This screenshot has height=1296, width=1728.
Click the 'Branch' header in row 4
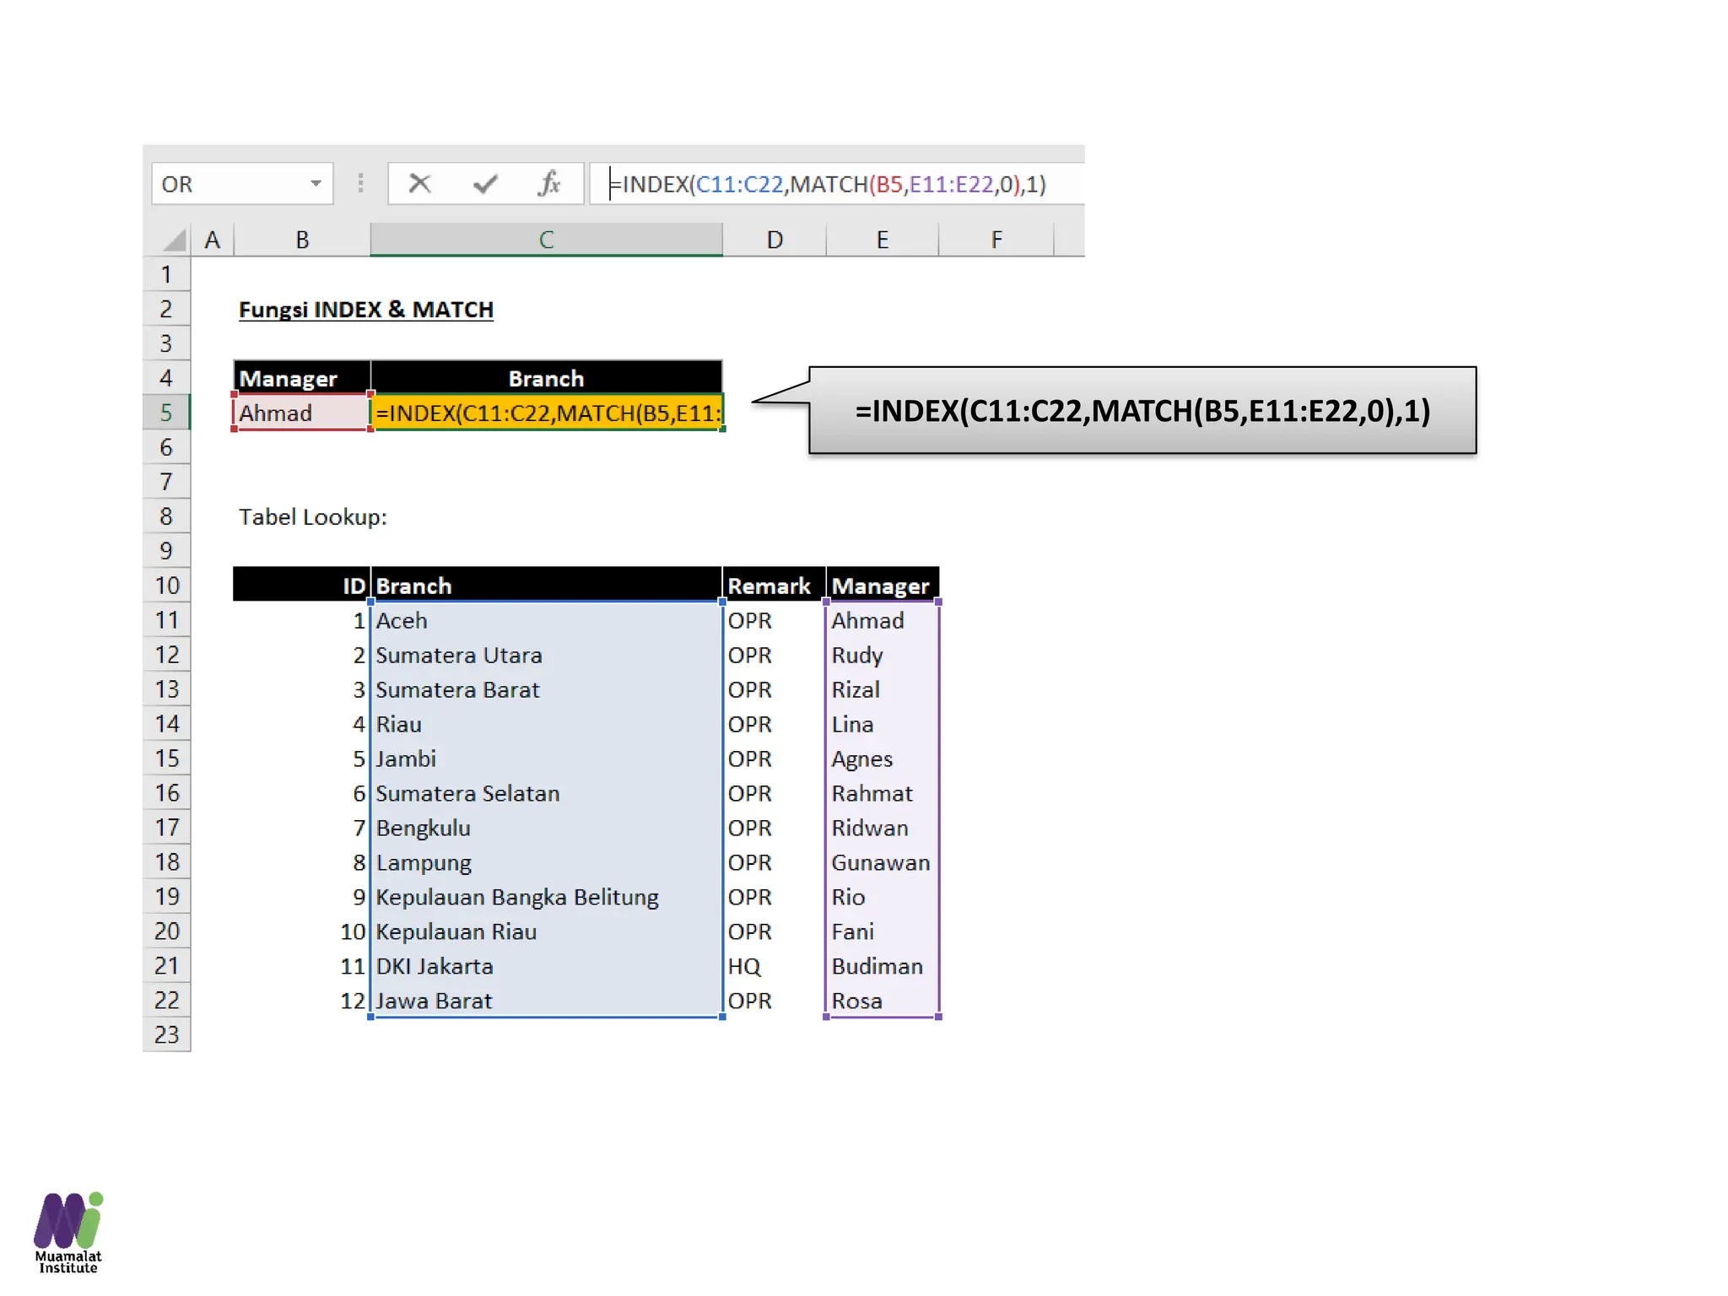pos(547,378)
